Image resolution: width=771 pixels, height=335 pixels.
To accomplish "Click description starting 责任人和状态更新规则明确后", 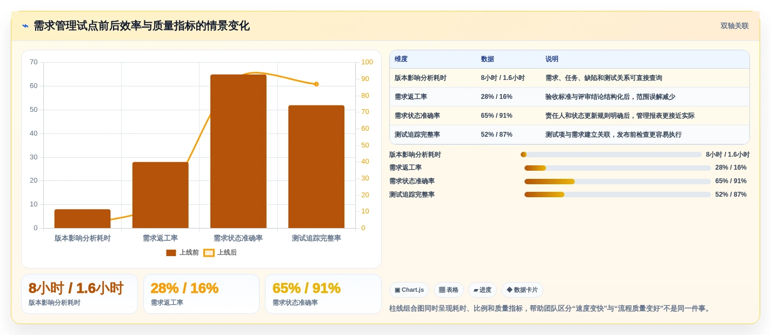I will tap(620, 116).
